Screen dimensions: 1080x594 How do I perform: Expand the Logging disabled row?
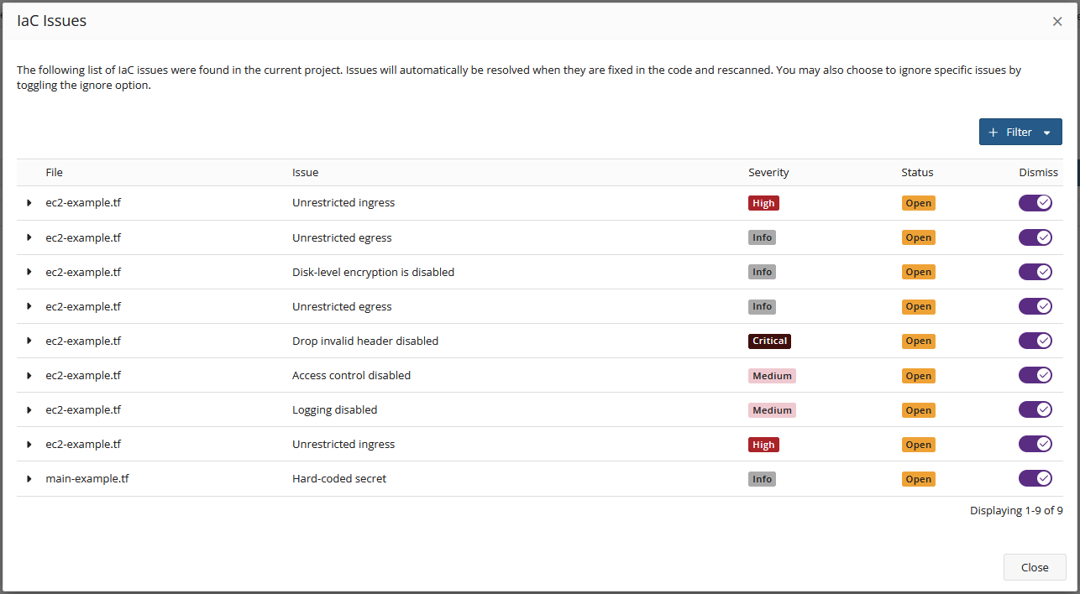(x=29, y=410)
